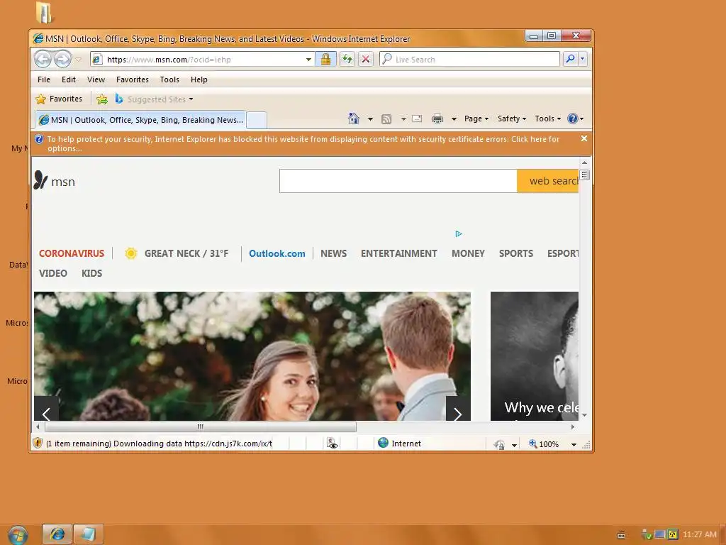
Task: Open the Safety dropdown menu
Action: coord(512,119)
